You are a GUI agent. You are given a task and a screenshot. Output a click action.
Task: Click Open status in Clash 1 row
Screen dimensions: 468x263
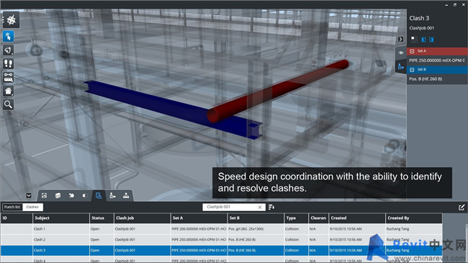tap(95, 229)
